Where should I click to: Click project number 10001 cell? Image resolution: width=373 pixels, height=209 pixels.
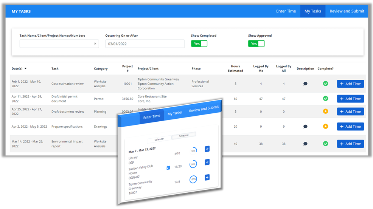click(x=127, y=84)
